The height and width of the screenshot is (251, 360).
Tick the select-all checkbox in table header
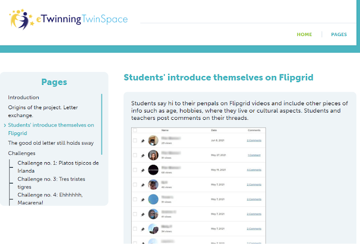135,130
